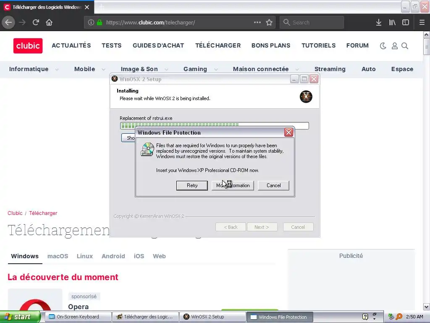Open Firefox downloads arrow
The width and height of the screenshot is (430, 323).
379,22
